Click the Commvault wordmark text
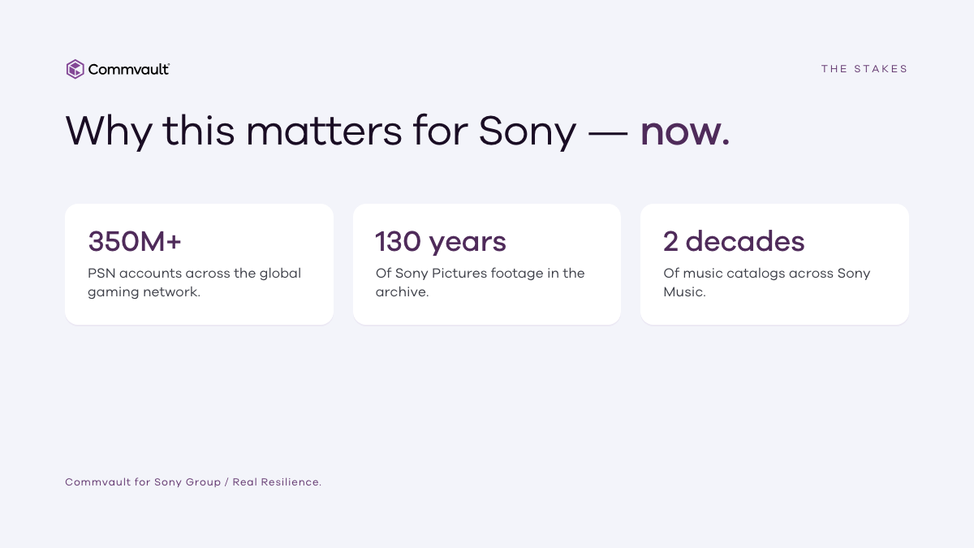Image resolution: width=974 pixels, height=548 pixels. [129, 70]
